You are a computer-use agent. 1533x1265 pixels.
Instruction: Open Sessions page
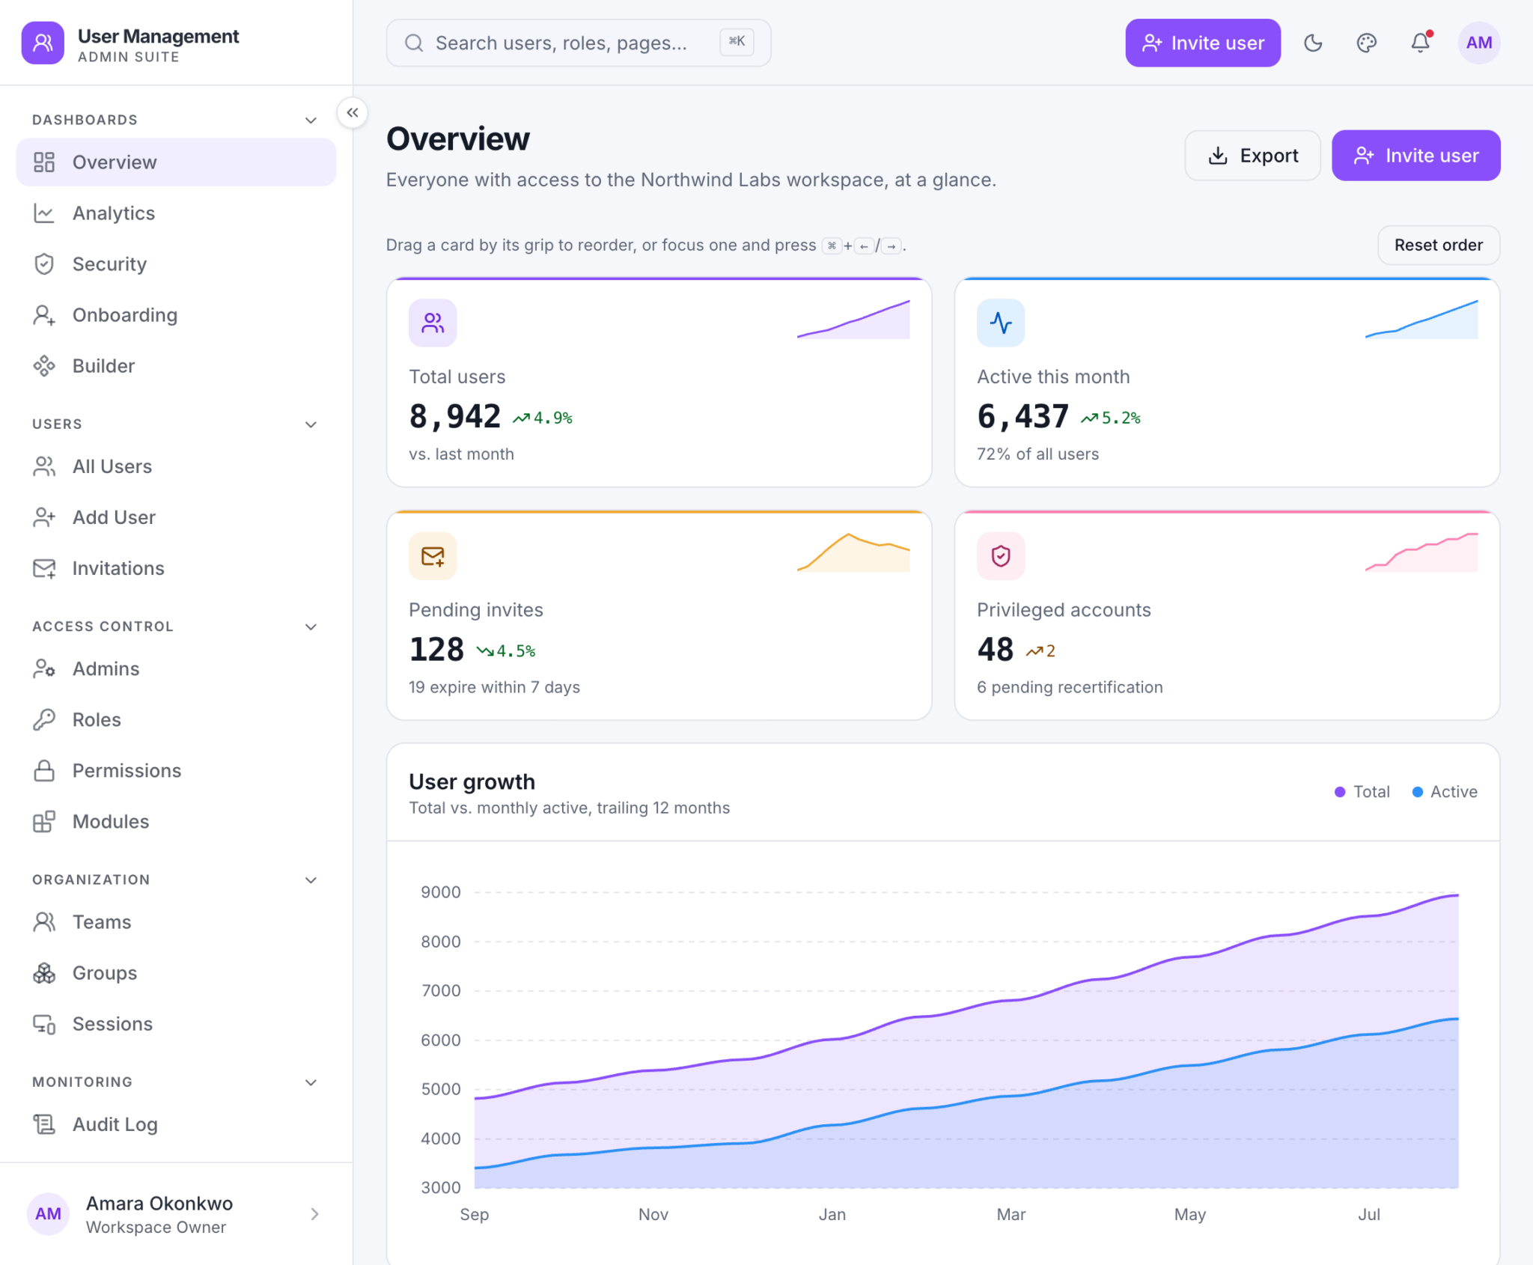[x=176, y=1023]
